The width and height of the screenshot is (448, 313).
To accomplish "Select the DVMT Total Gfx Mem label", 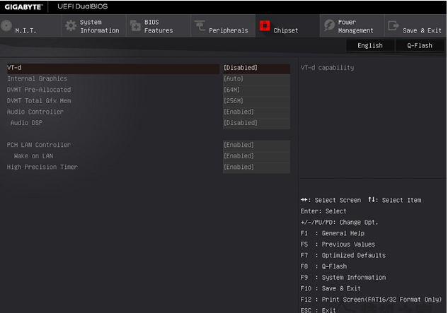I will pos(39,101).
